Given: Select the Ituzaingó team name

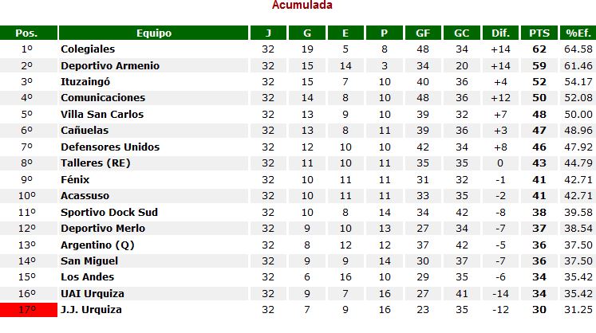Looking at the screenshot, I should coord(85,81).
